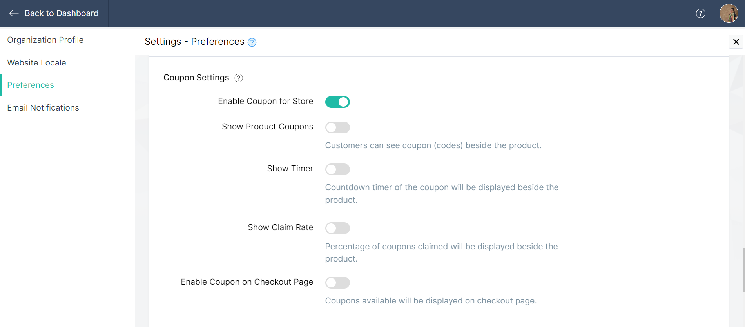Image resolution: width=745 pixels, height=327 pixels.
Task: Click the Show Timer label text
Action: coord(290,169)
